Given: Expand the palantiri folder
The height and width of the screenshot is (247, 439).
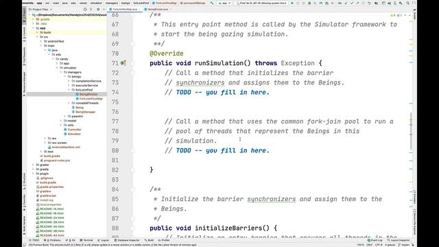Looking at the screenshot, I should click(x=65, y=116).
